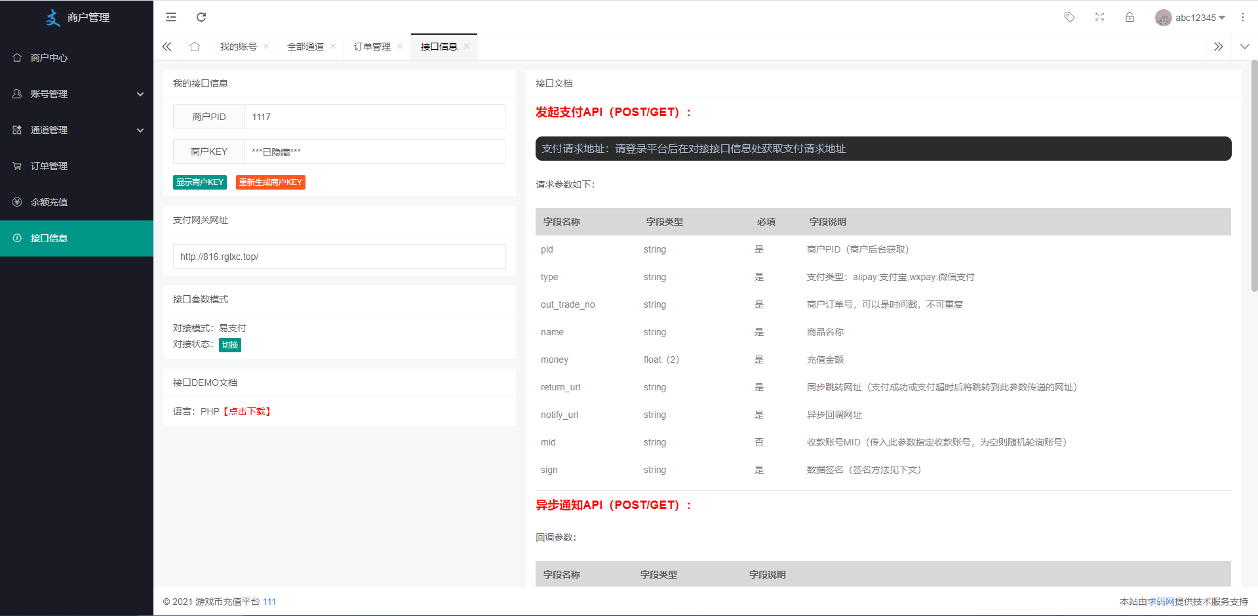Enter fullscreen mode via expand icon

coord(1099,17)
